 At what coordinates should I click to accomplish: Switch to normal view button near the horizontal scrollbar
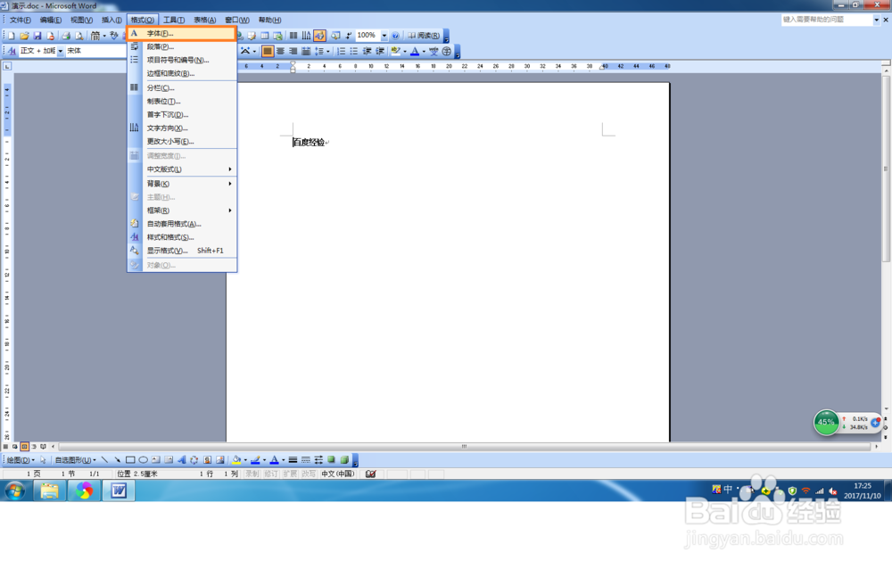5,447
